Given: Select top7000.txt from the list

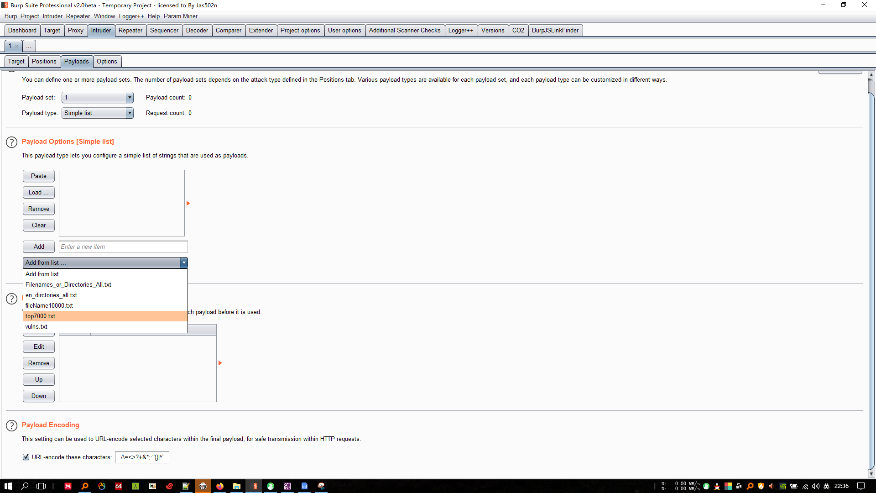Looking at the screenshot, I should [40, 316].
